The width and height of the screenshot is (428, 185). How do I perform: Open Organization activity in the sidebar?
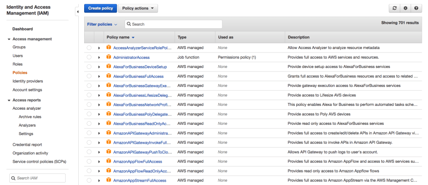pos(30,153)
